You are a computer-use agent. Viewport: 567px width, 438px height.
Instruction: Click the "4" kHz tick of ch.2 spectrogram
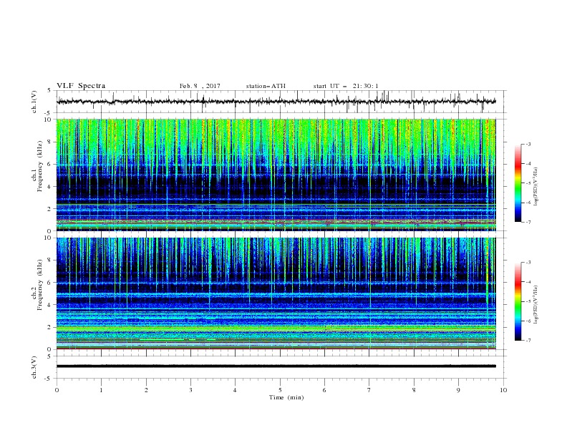pyautogui.click(x=50, y=305)
